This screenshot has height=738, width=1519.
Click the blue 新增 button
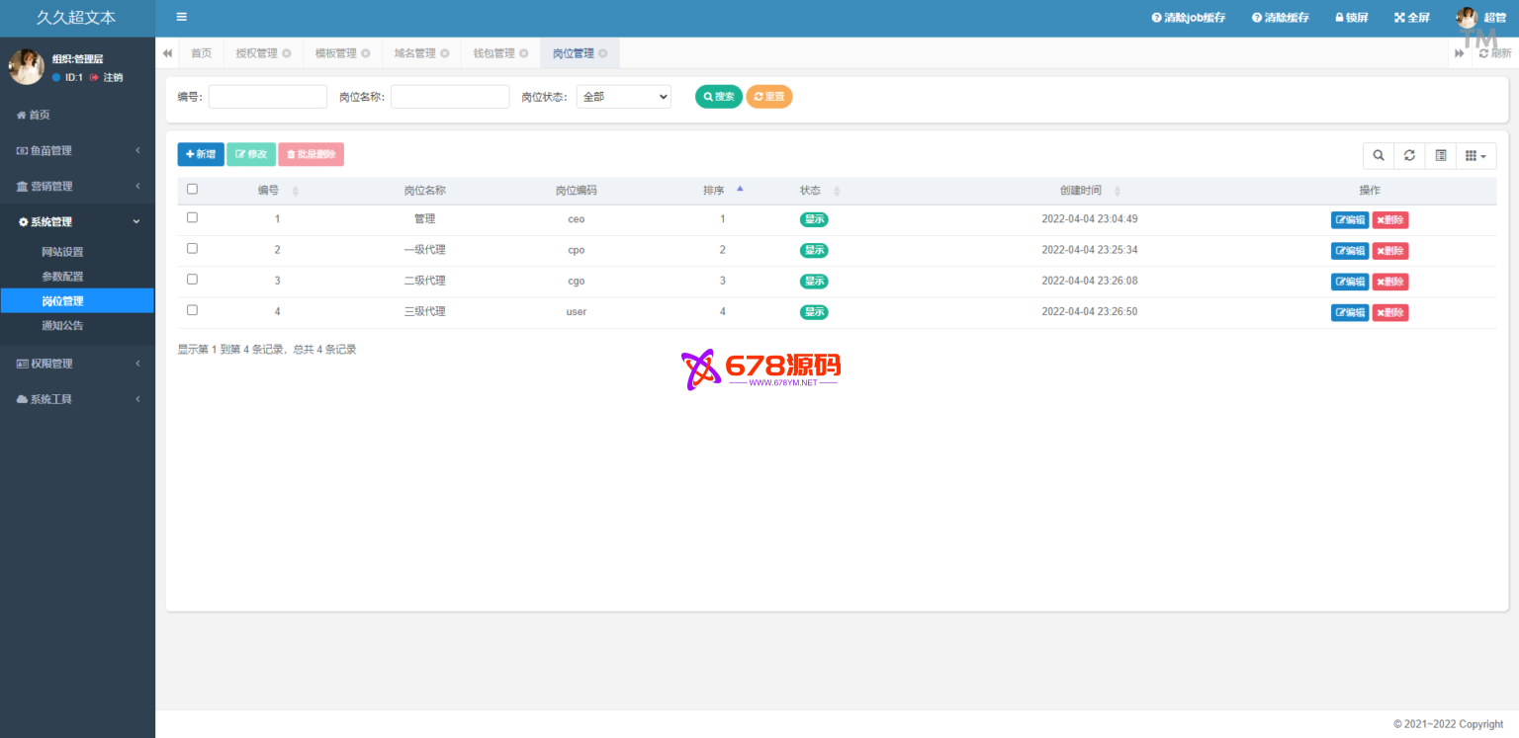(x=201, y=154)
